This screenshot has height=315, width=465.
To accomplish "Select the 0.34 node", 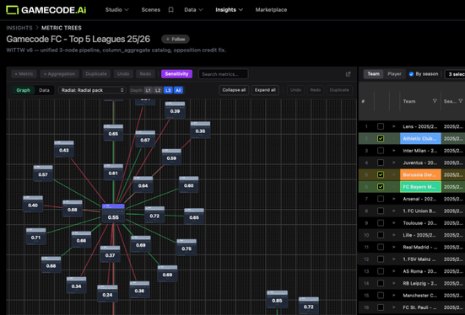I will click(x=76, y=285).
